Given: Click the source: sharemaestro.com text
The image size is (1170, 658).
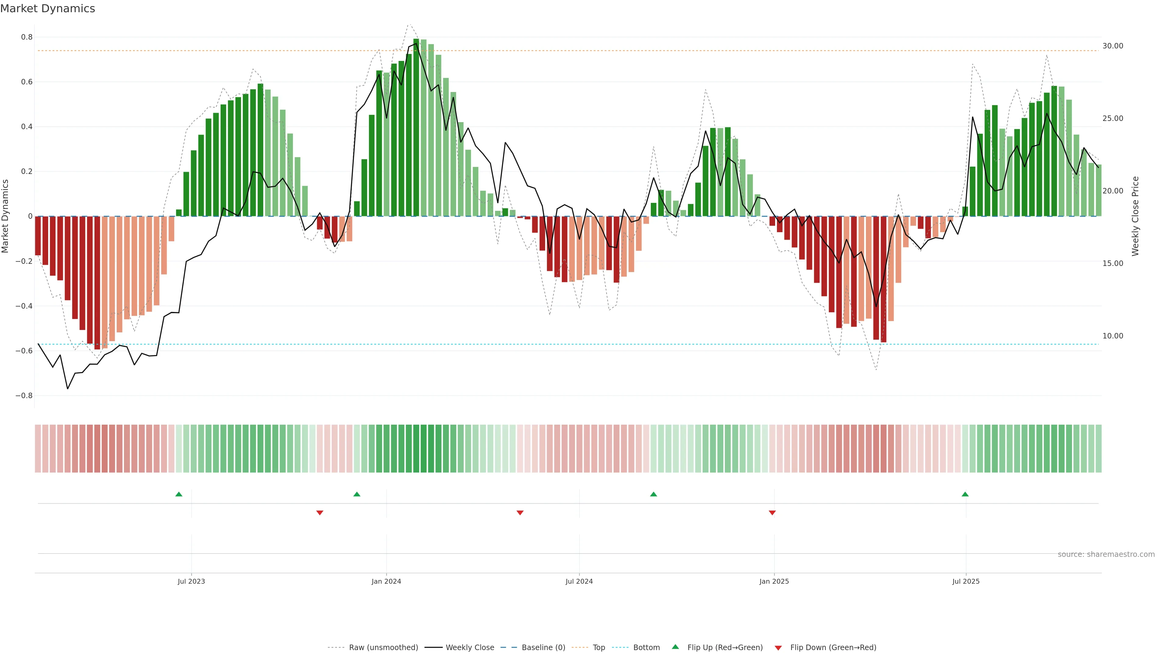Looking at the screenshot, I should pyautogui.click(x=1106, y=554).
